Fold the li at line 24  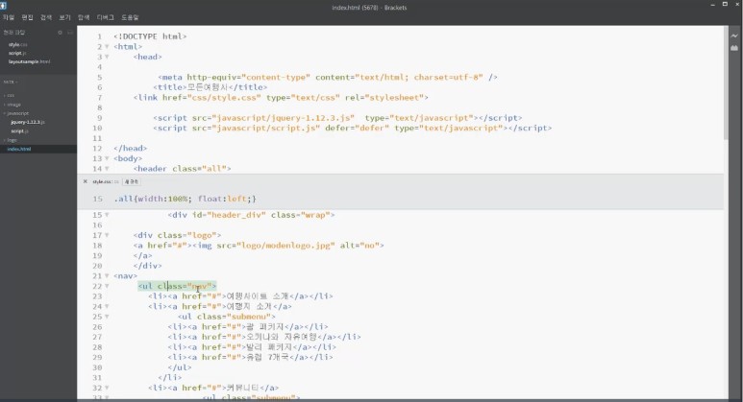pos(107,306)
